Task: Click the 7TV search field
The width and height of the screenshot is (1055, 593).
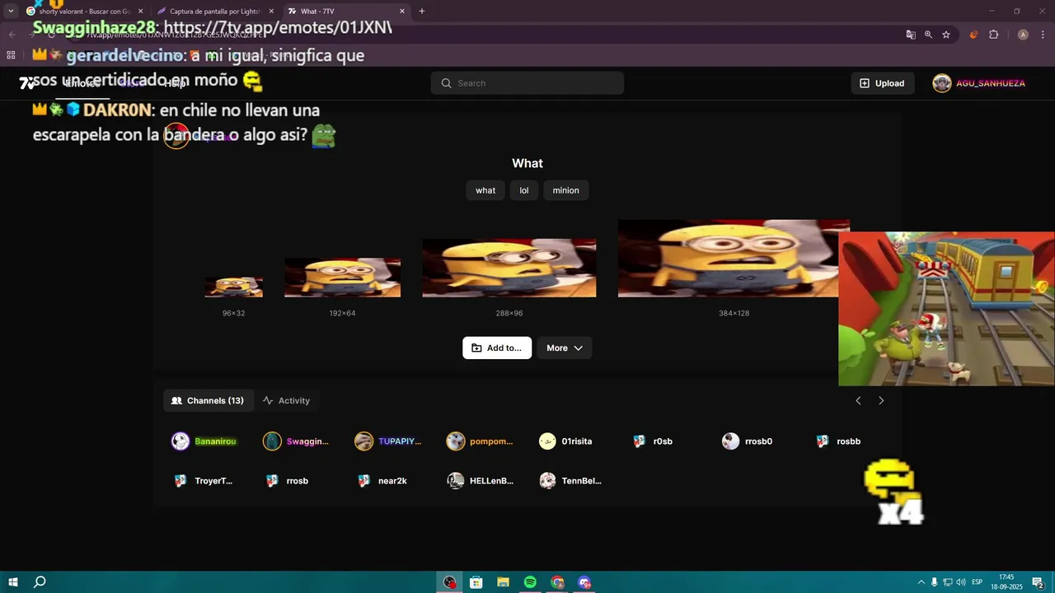Action: point(527,83)
